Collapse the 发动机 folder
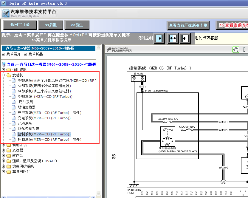Screen dimensions: 248x198 tap(4, 75)
